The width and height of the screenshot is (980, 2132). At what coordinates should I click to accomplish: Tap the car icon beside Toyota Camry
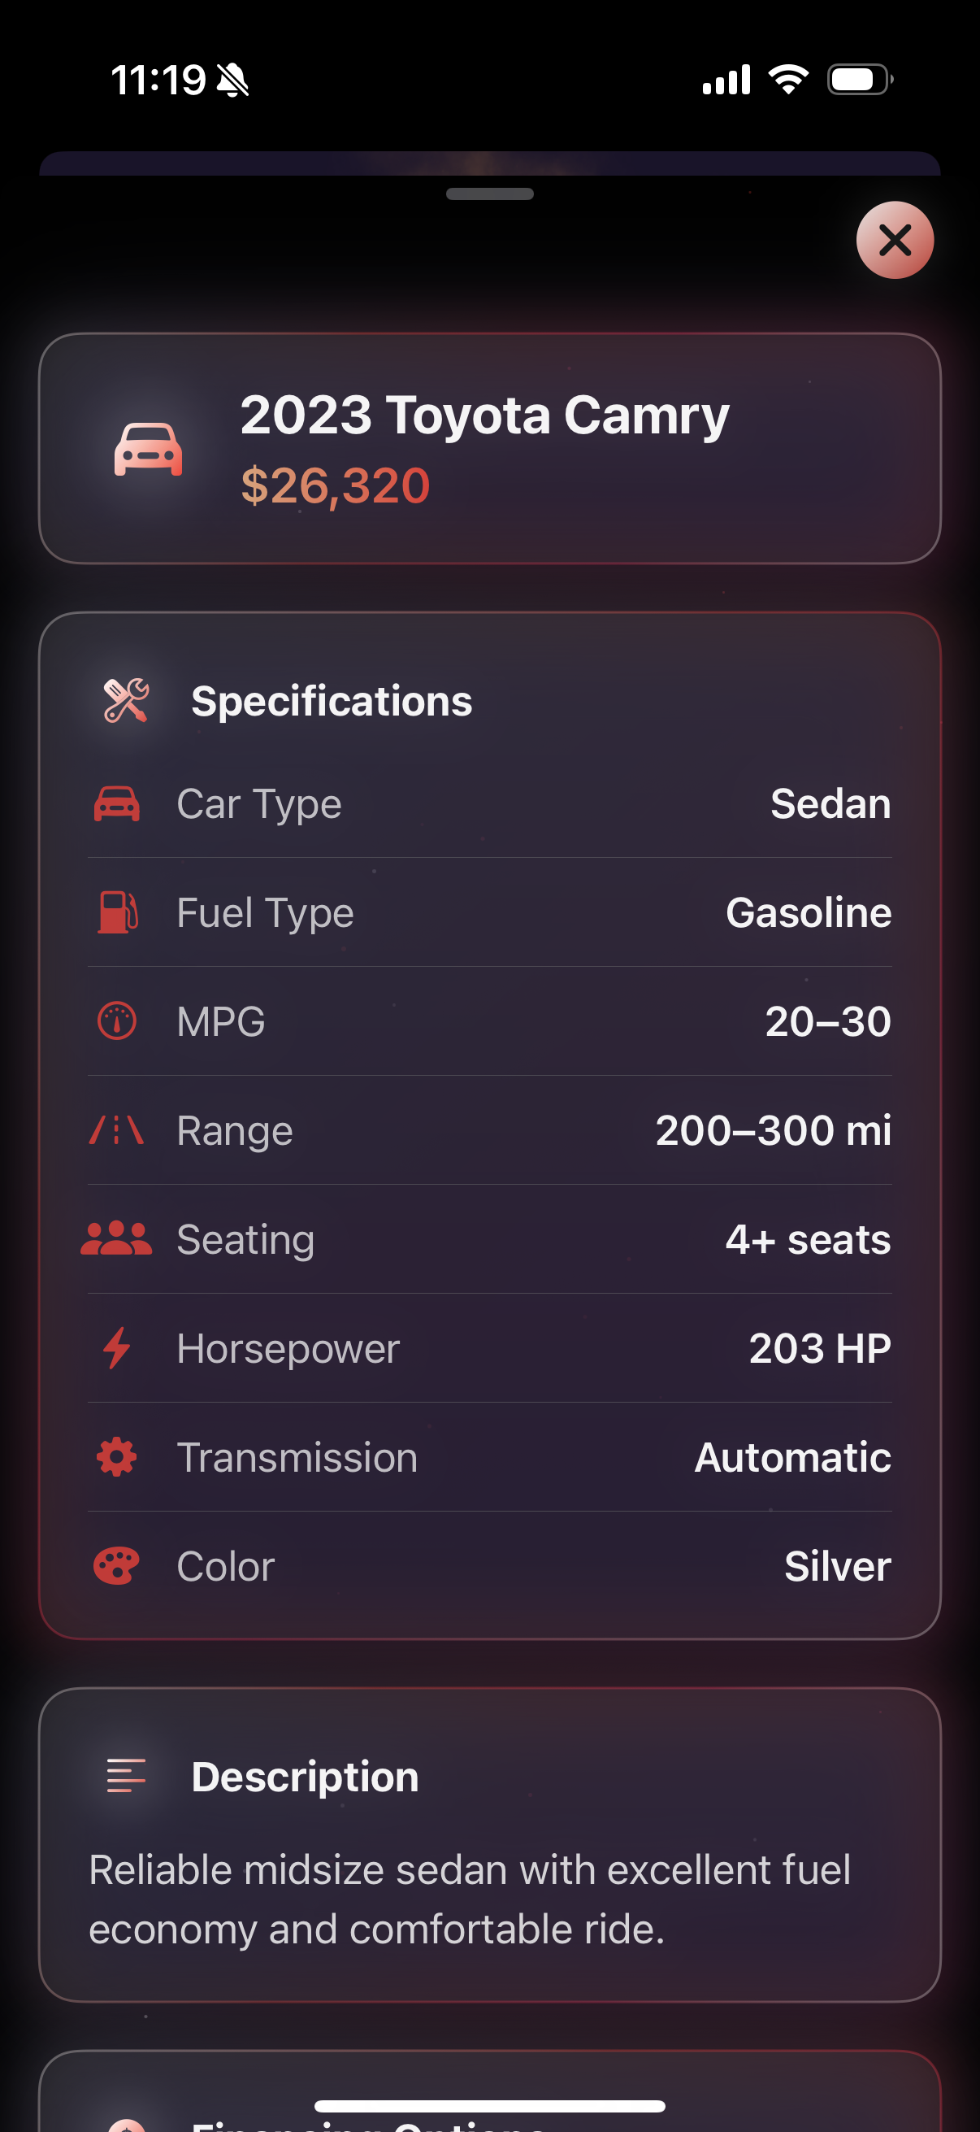pos(148,450)
